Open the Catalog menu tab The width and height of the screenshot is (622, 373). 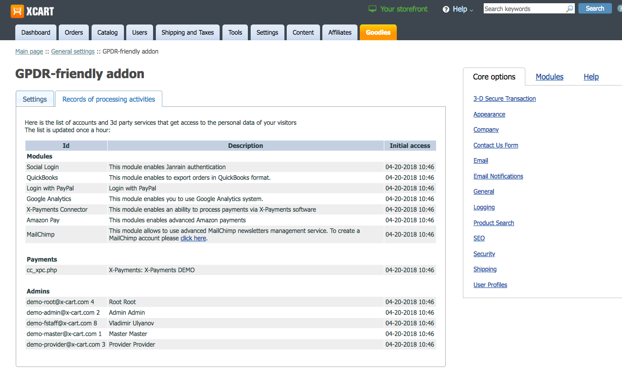click(108, 32)
